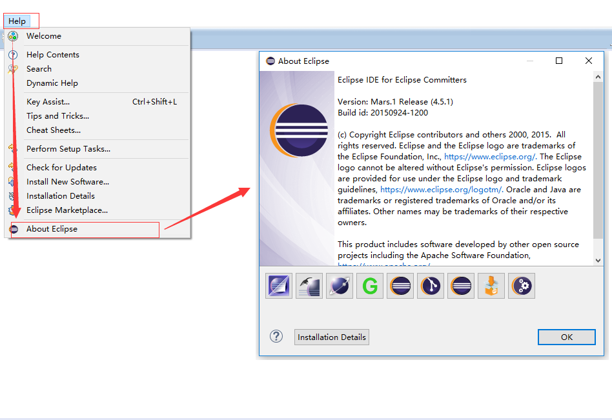Image resolution: width=612 pixels, height=420 pixels.
Task: Click the scroll up arrow in About dialog
Action: 598,77
